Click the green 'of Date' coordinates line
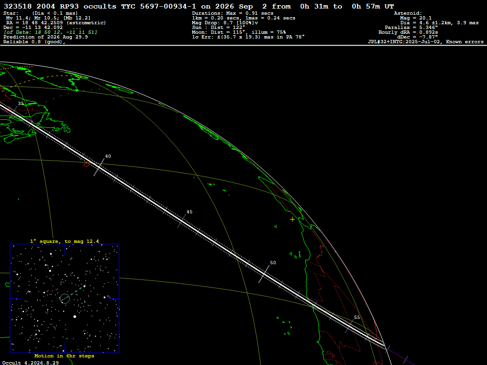Viewport: 487px width, 365px height. pyautogui.click(x=50, y=32)
